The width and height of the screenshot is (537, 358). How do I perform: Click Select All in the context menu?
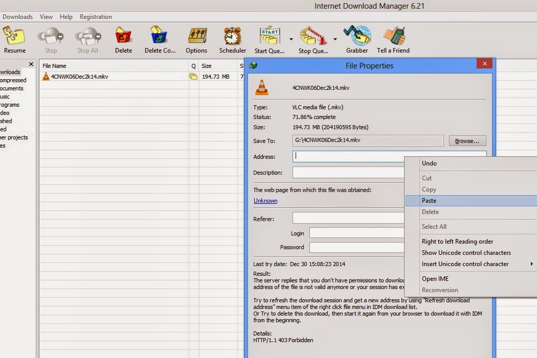[x=471, y=226]
